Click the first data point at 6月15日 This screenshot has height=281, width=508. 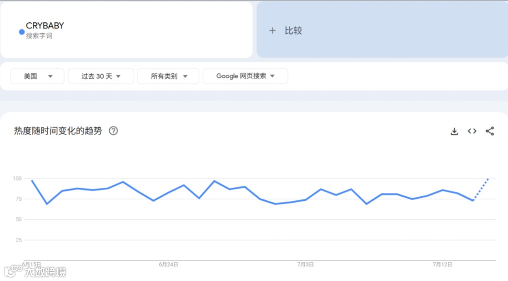32,180
